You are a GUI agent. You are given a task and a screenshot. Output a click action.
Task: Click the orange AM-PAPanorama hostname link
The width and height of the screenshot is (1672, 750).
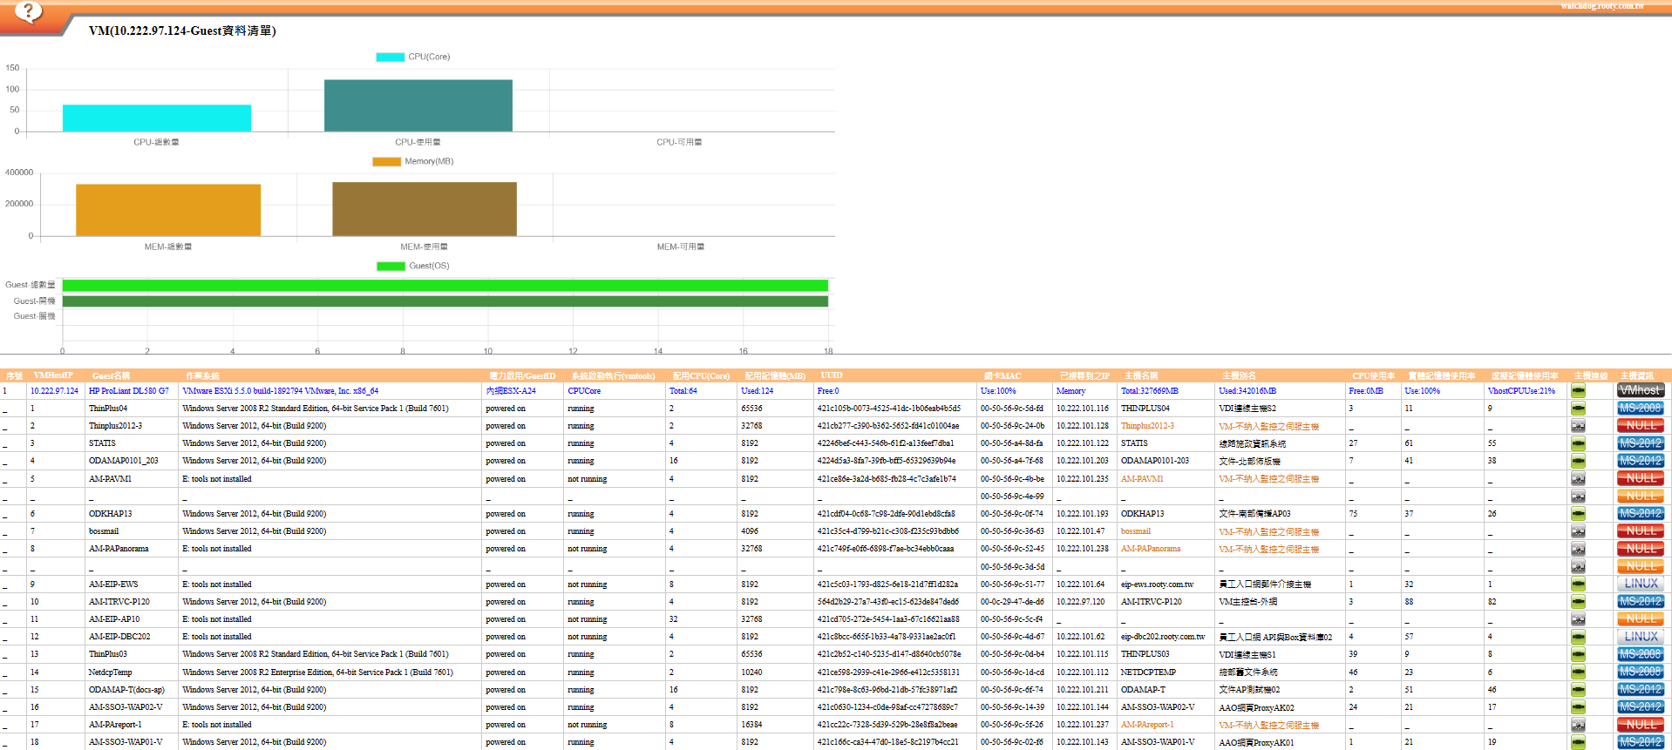1150,549
